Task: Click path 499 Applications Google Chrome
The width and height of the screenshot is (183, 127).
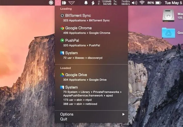Action: click(87, 33)
